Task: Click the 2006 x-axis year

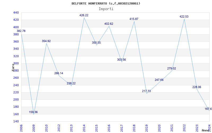Action: click(x=21, y=128)
